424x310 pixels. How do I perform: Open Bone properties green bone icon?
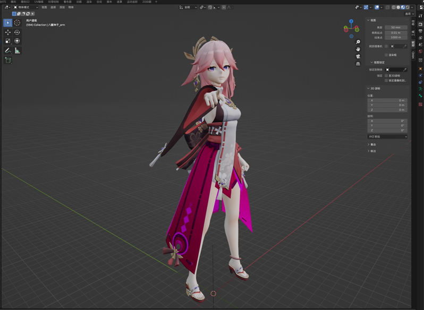[420, 96]
